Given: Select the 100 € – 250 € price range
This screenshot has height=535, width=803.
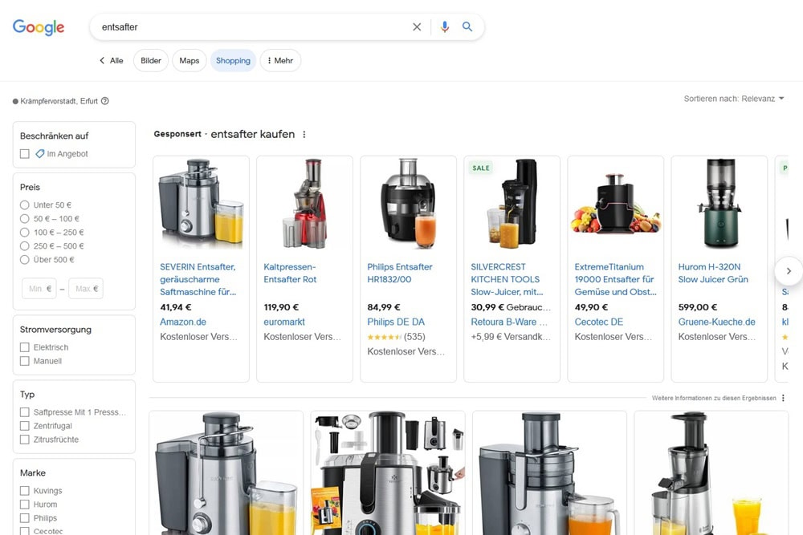Looking at the screenshot, I should (x=25, y=233).
